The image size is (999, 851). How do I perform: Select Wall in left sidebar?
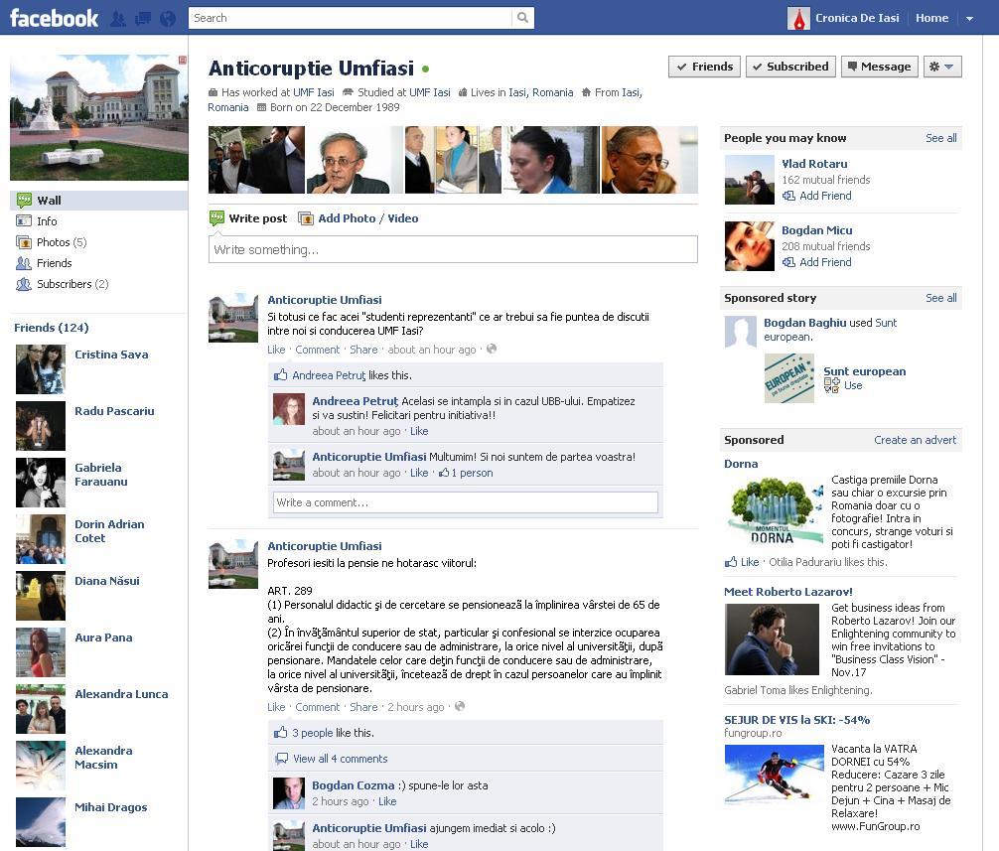(99, 200)
